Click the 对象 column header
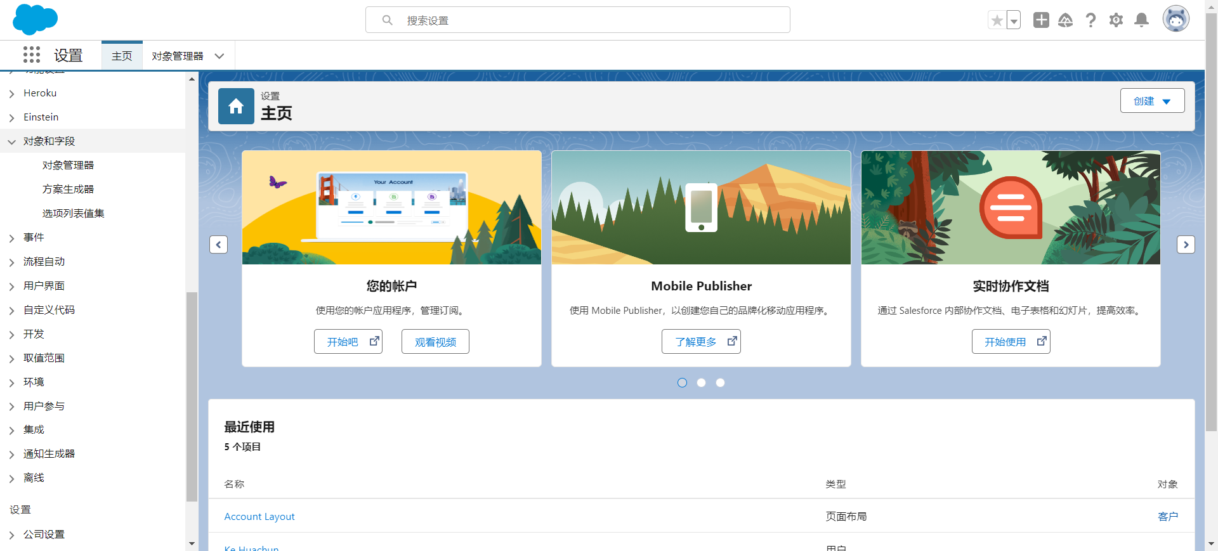This screenshot has height=551, width=1218. click(1168, 484)
